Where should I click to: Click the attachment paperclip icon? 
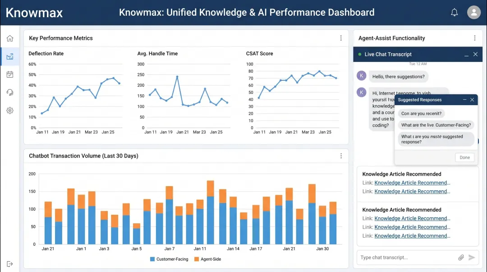coord(461,258)
